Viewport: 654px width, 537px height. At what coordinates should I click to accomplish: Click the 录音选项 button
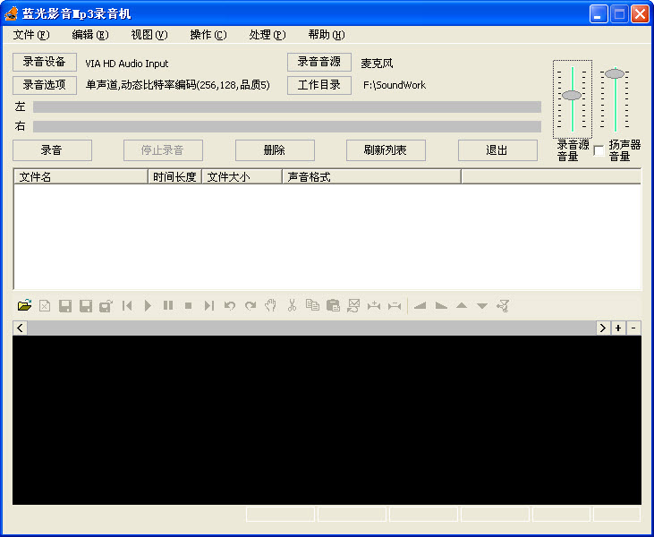[x=45, y=85]
